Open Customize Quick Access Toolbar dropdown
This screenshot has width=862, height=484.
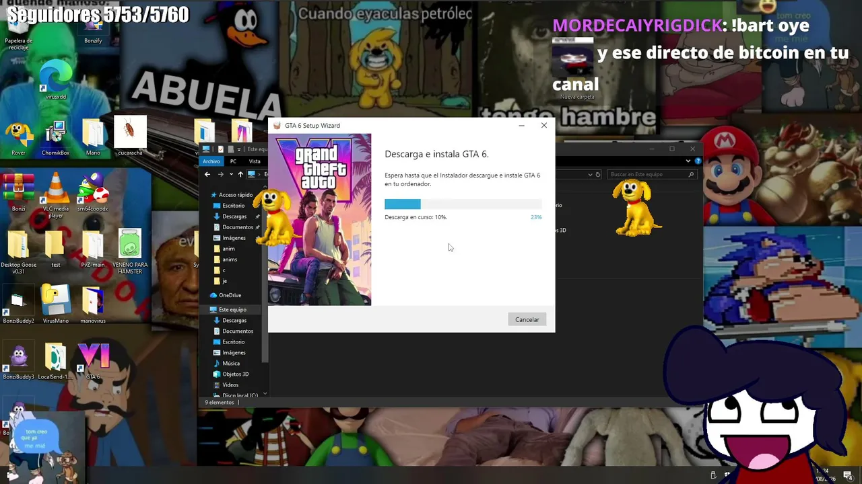click(240, 149)
